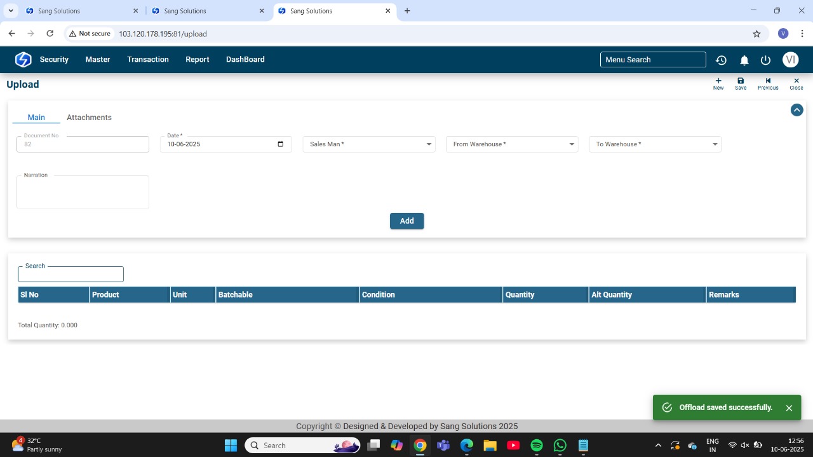Switch to the Attachments tab
The height and width of the screenshot is (457, 813).
[89, 118]
